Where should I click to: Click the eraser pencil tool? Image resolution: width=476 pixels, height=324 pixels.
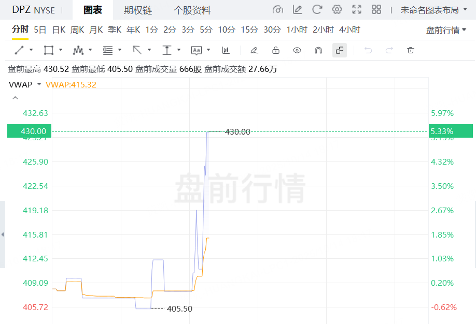coord(254,50)
